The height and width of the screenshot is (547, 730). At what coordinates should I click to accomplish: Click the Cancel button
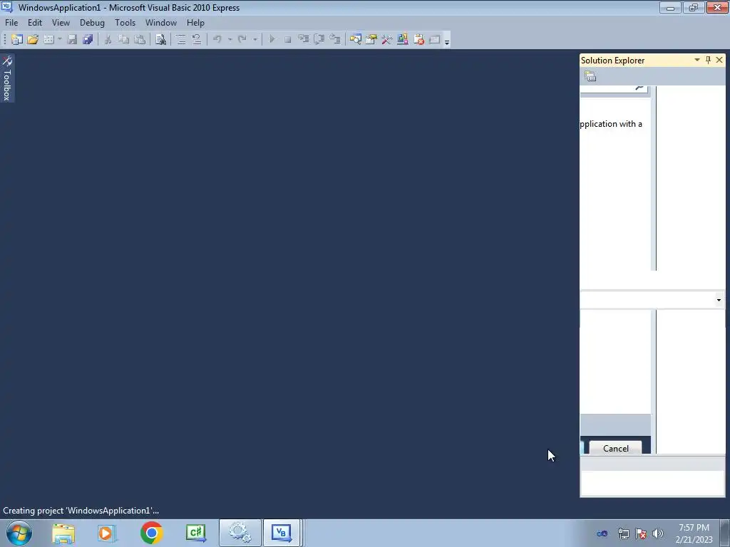pos(615,448)
